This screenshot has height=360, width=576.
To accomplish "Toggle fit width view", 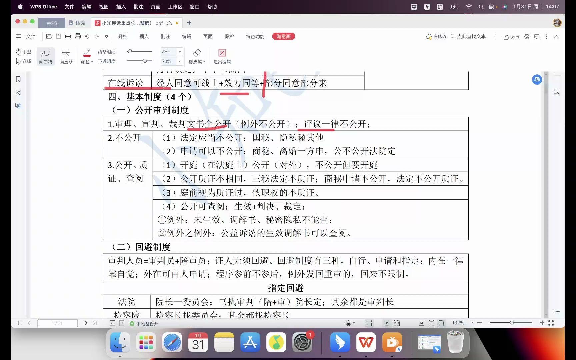I will tap(441, 323).
